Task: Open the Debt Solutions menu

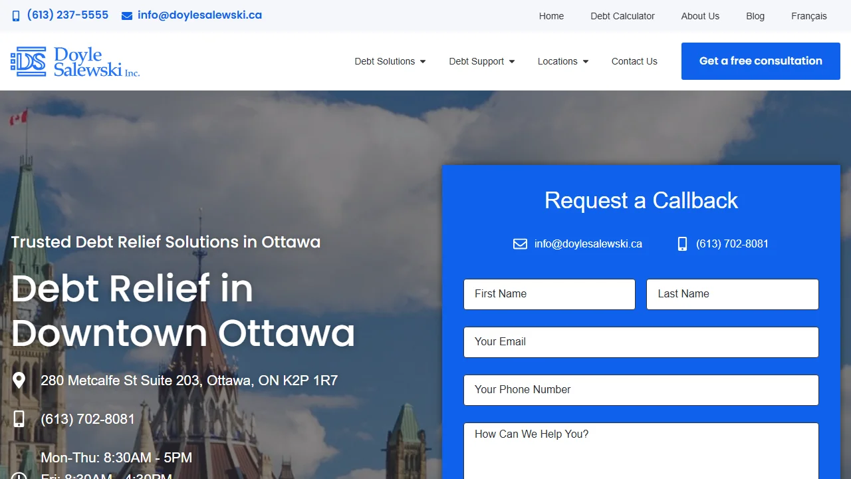Action: coord(385,61)
